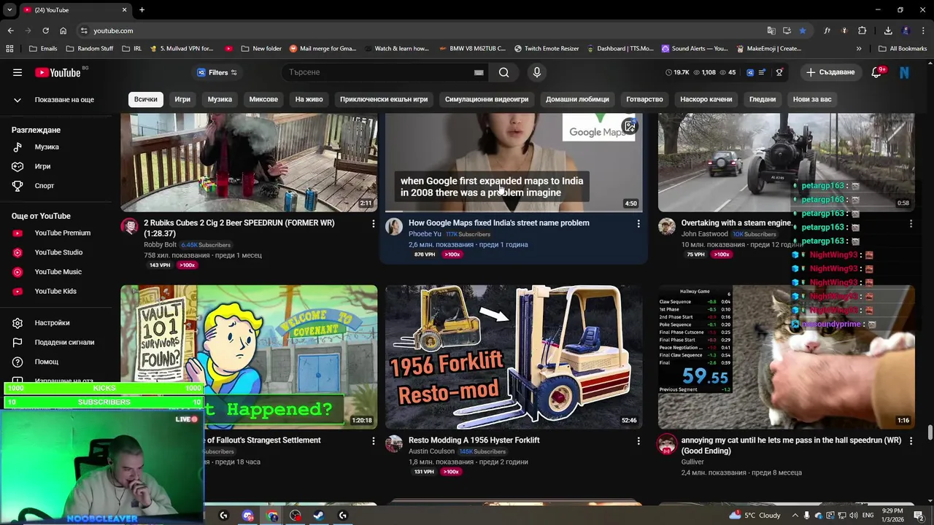Open the cat hallway speedrun thumbnail

pos(786,357)
